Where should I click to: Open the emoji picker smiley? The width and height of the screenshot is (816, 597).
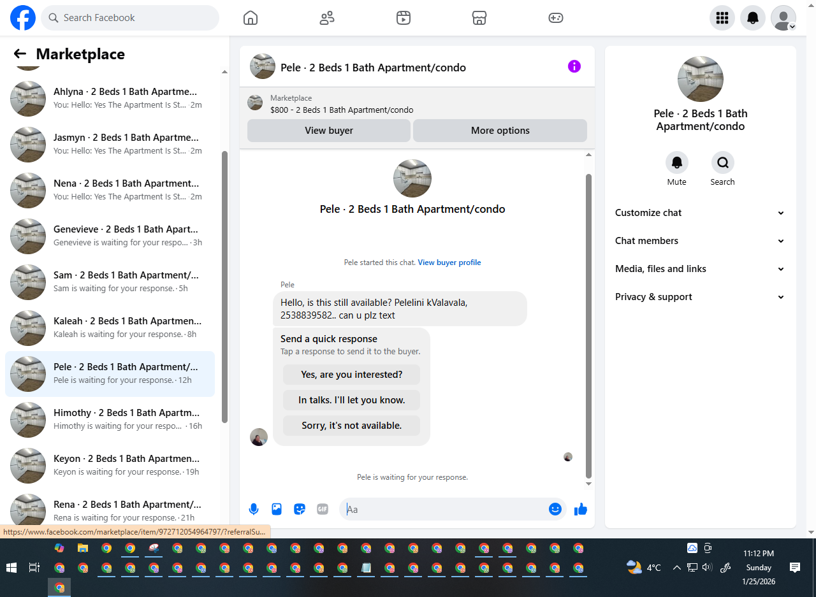555,509
